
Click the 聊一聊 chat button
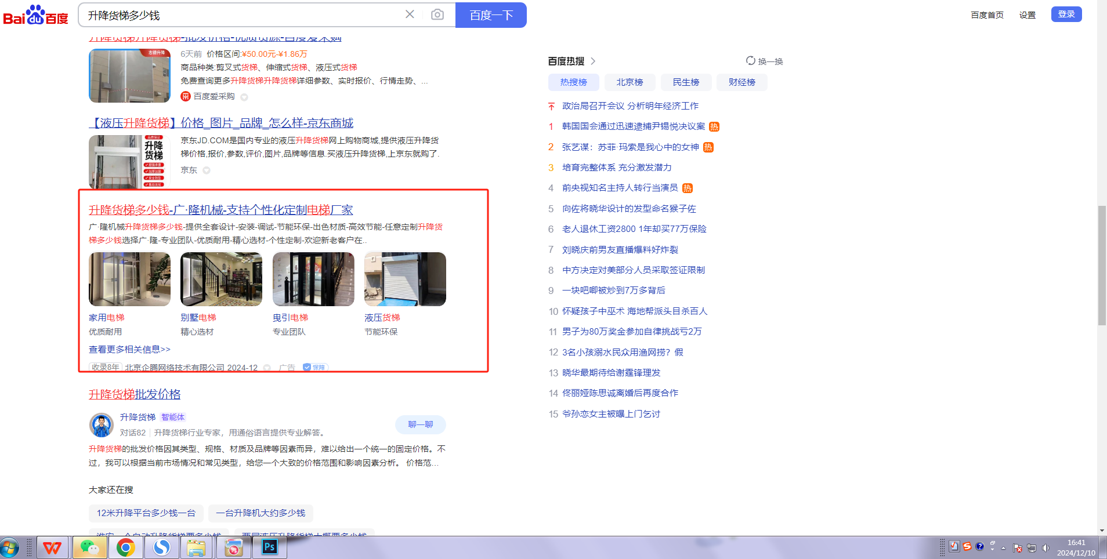click(x=420, y=424)
